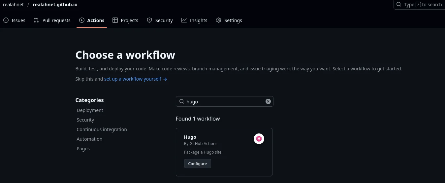Select Continuous integration category
The height and width of the screenshot is (183, 445).
pos(102,129)
